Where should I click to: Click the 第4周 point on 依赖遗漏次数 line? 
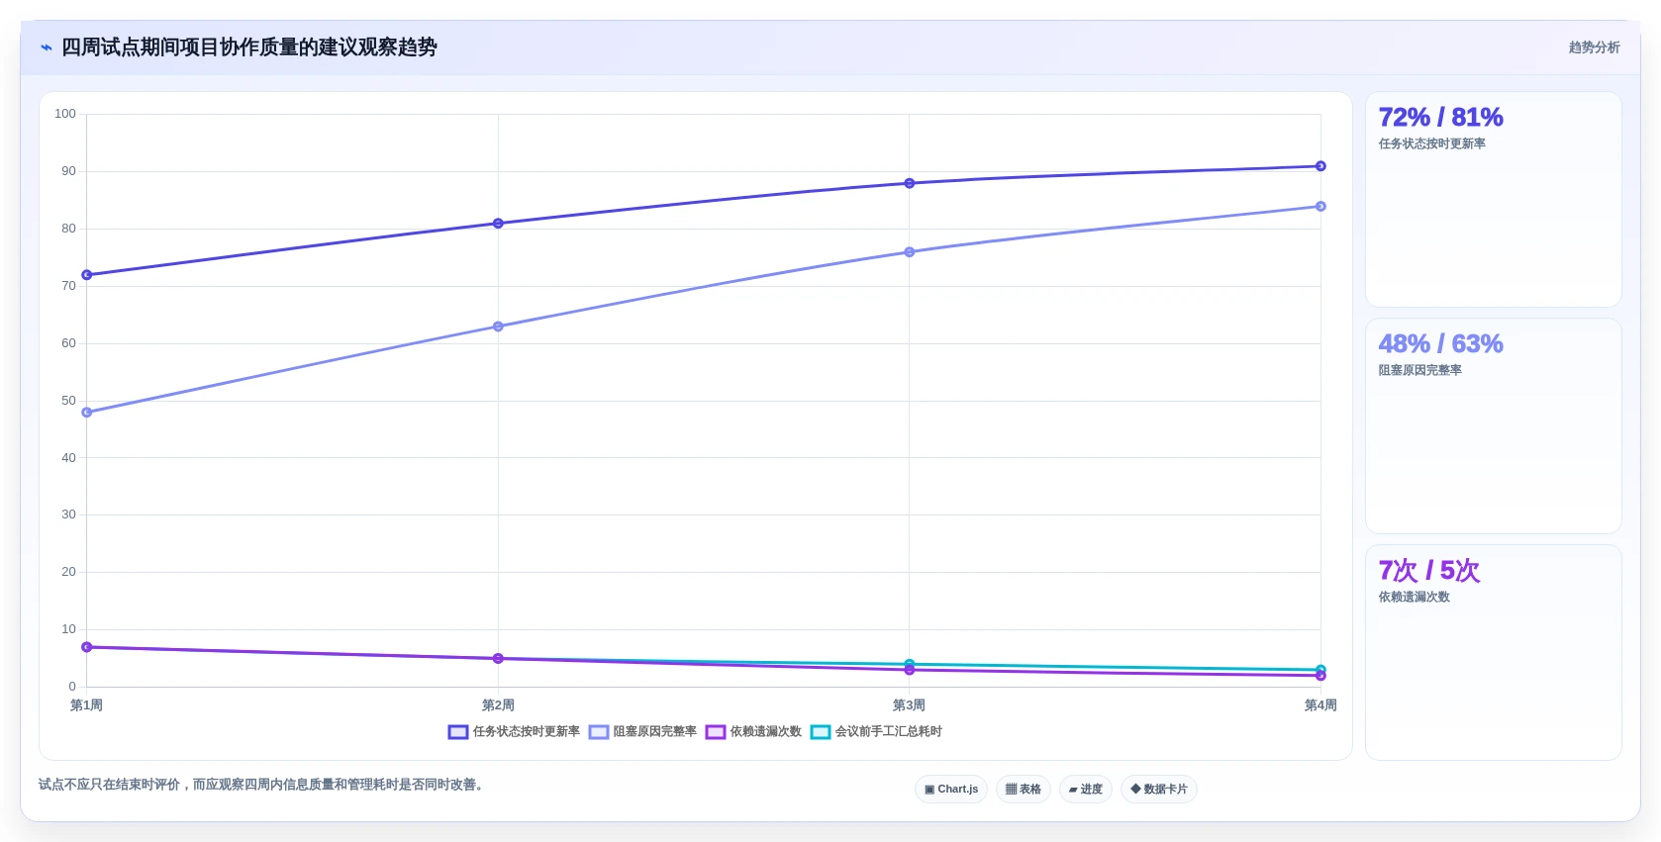(x=1320, y=677)
